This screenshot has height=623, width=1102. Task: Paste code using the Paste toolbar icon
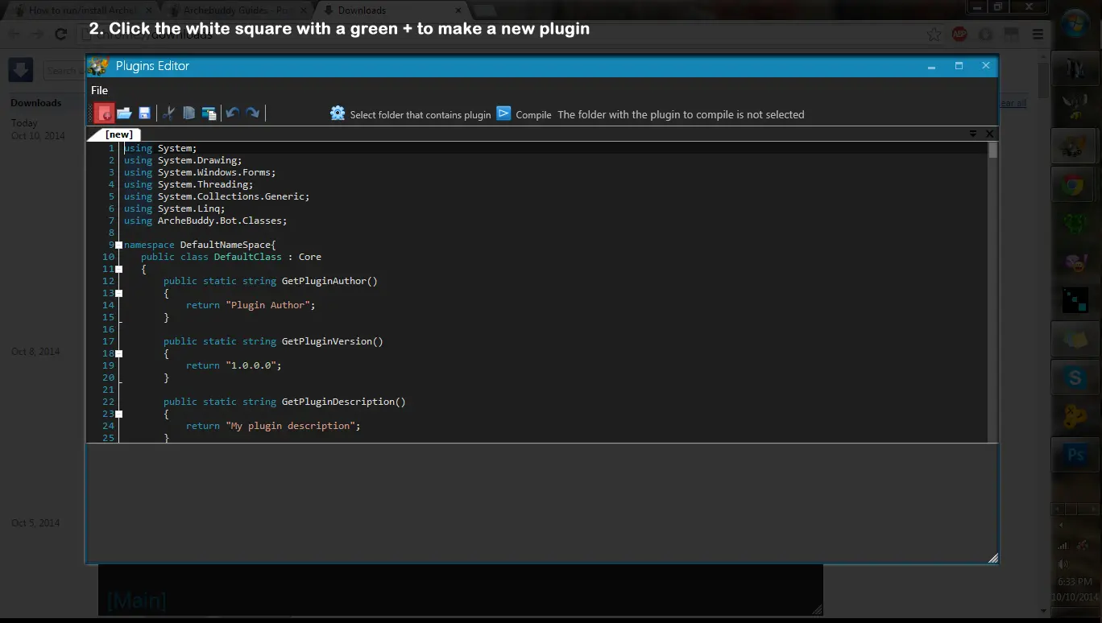click(209, 113)
